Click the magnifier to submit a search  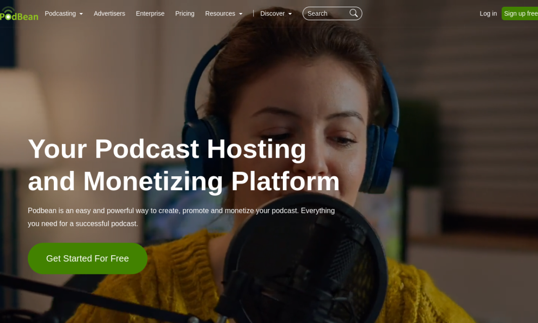[353, 13]
